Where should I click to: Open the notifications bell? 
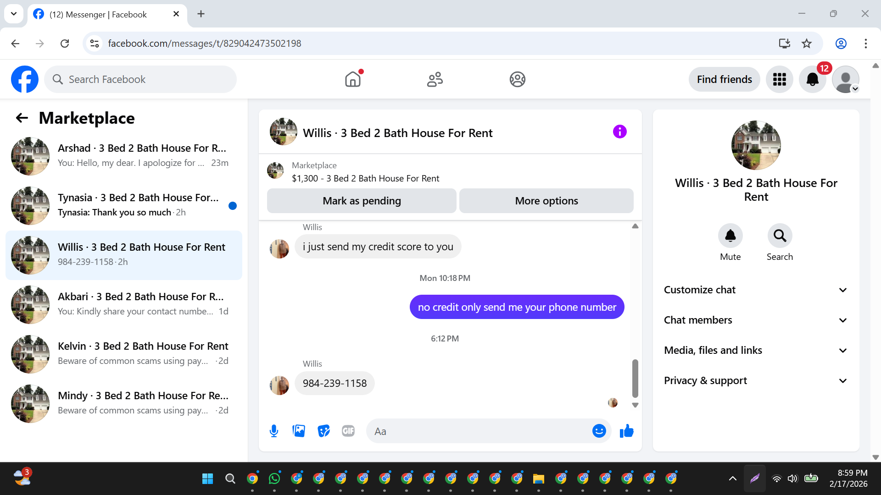pos(812,79)
